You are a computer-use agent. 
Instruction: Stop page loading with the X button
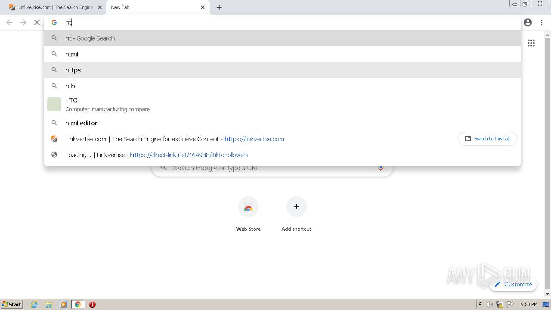(x=37, y=22)
